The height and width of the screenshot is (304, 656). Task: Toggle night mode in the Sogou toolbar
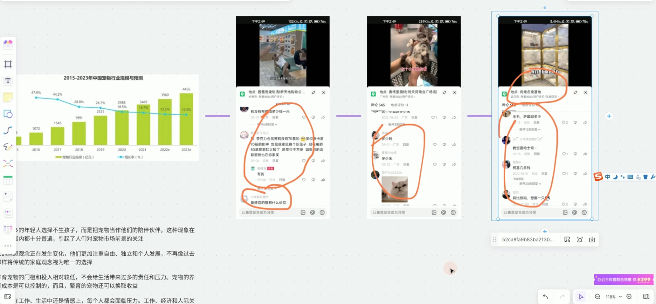[x=615, y=177]
